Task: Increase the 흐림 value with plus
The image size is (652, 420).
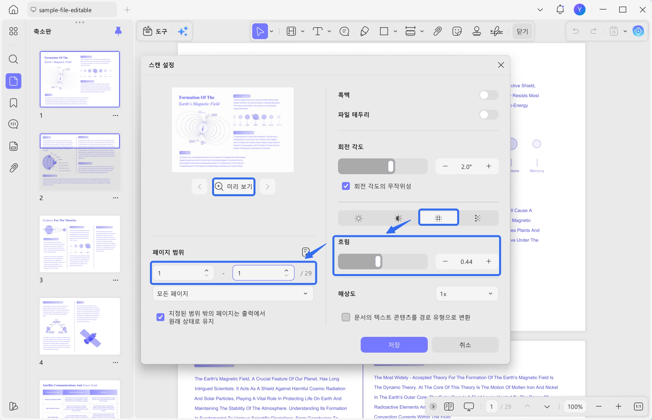Action: 489,261
